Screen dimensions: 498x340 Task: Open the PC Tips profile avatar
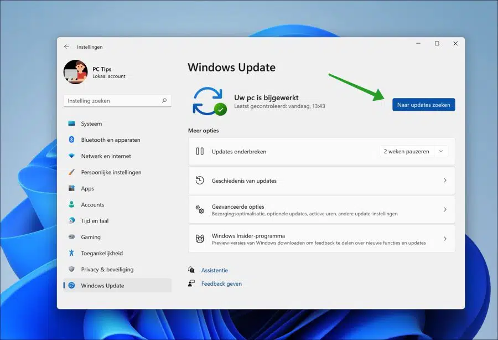pyautogui.click(x=76, y=72)
